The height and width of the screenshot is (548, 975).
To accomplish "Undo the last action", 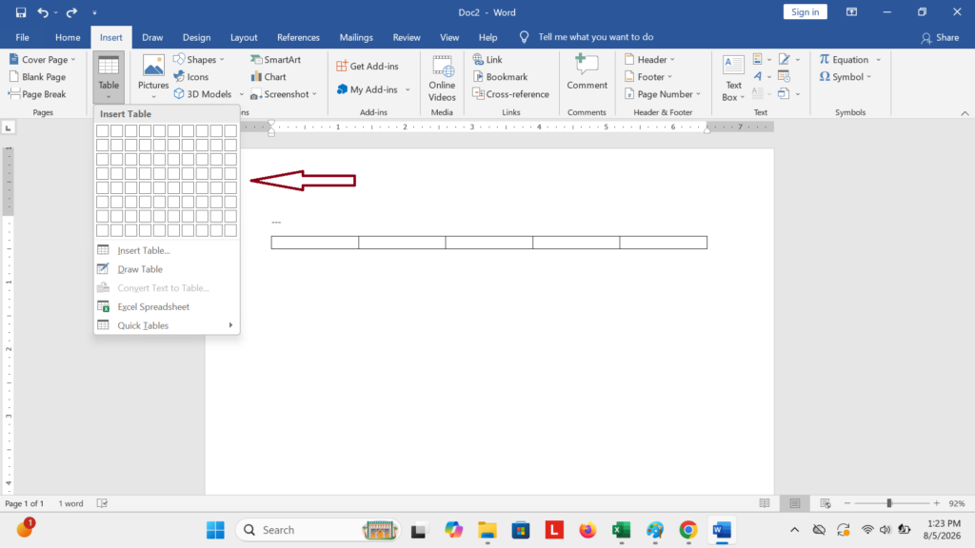I will coord(42,12).
